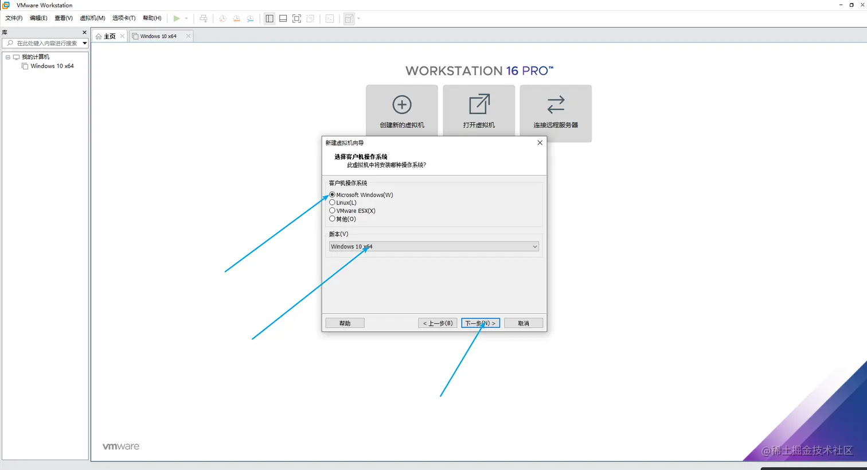Open the 版本(V) Windows 10 x64 dropdown
Viewport: 867px width, 470px height.
point(434,247)
